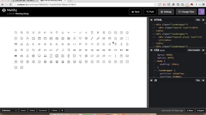Click the Change View button
The height and width of the screenshot is (115, 206).
[x=186, y=12]
